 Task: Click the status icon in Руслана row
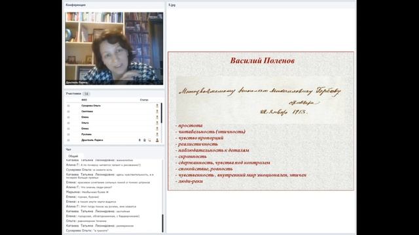coord(157,134)
